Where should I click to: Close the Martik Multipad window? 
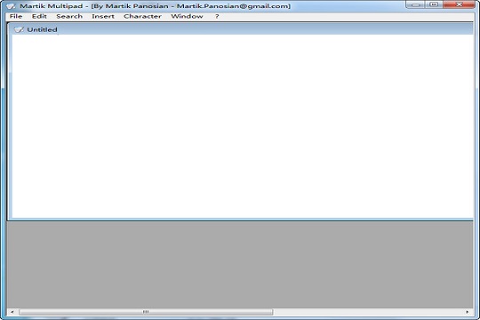[x=459, y=4]
